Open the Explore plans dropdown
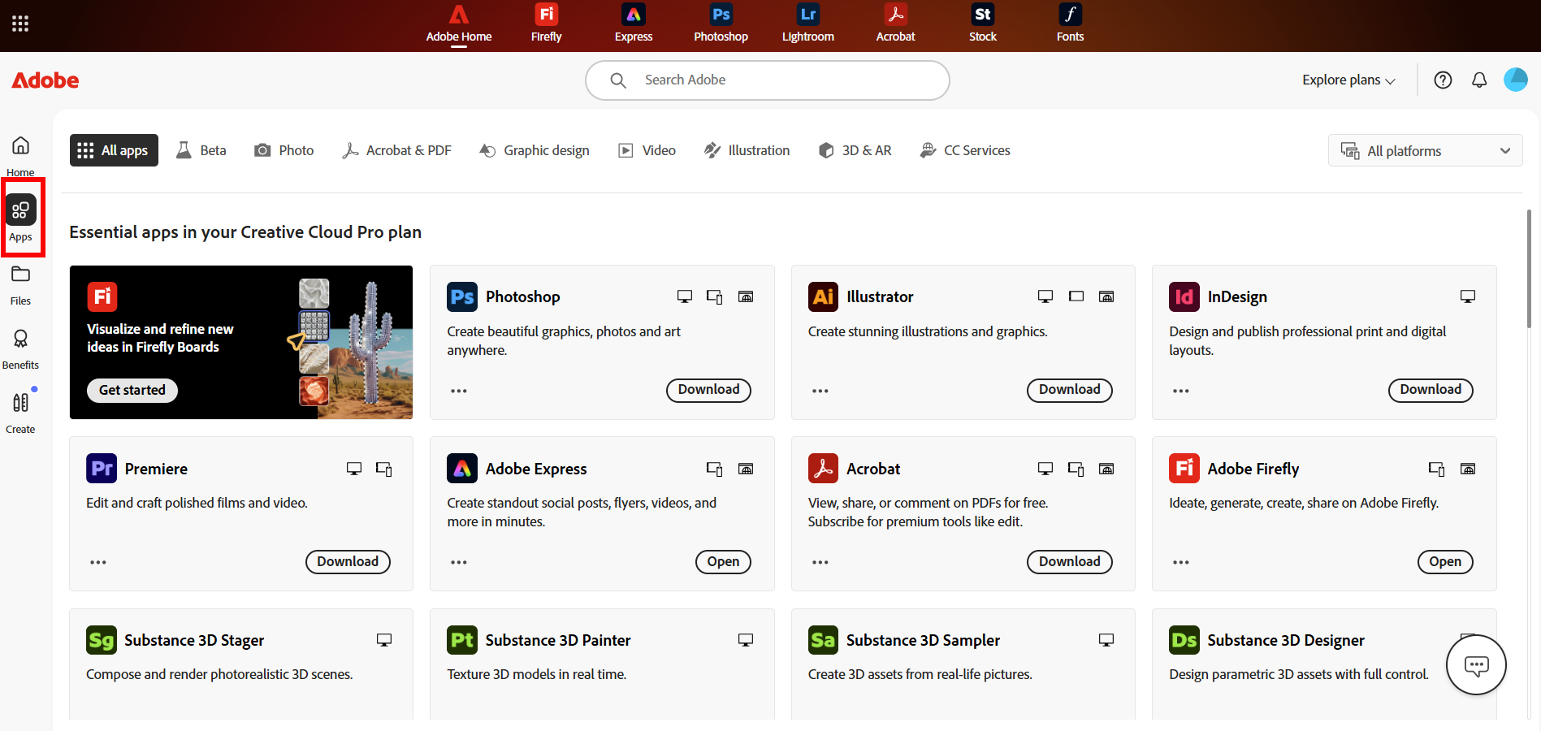The width and height of the screenshot is (1541, 731). pos(1347,80)
